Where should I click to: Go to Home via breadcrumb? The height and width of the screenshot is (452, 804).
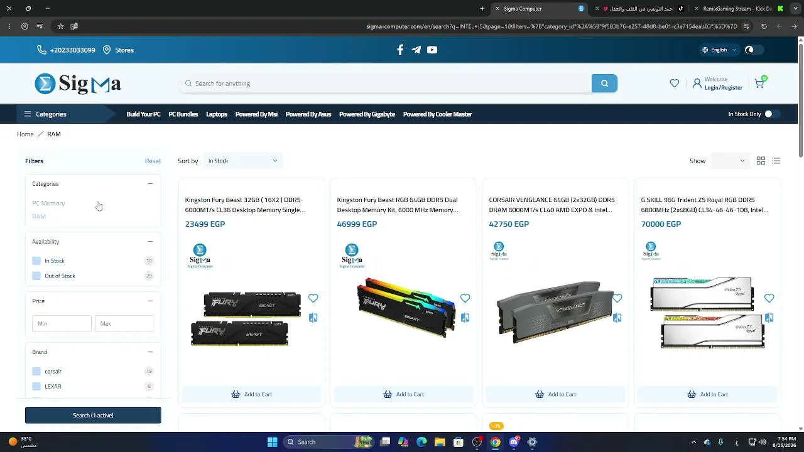25,134
